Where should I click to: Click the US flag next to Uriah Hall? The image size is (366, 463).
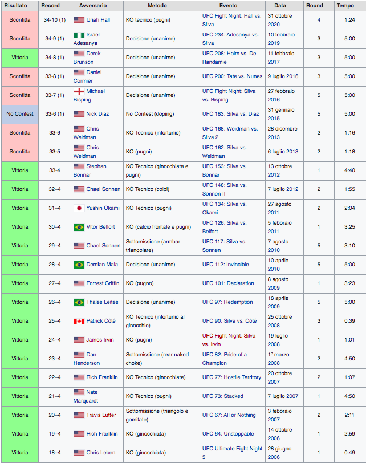79,20
